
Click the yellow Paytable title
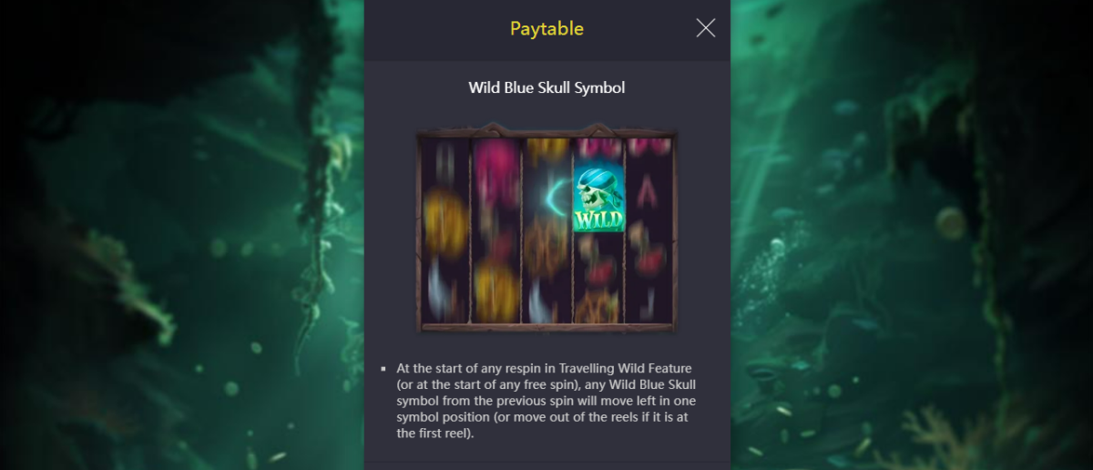[546, 28]
